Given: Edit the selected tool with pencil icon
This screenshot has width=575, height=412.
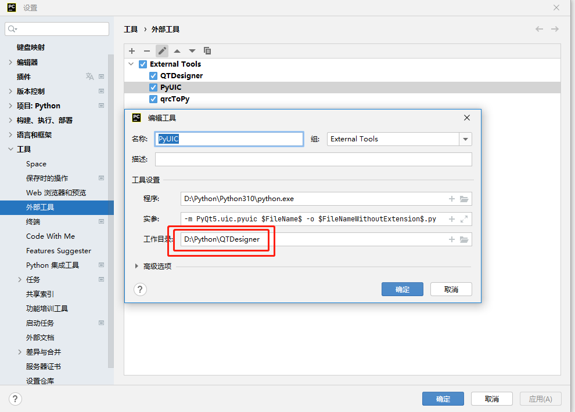Looking at the screenshot, I should (162, 51).
